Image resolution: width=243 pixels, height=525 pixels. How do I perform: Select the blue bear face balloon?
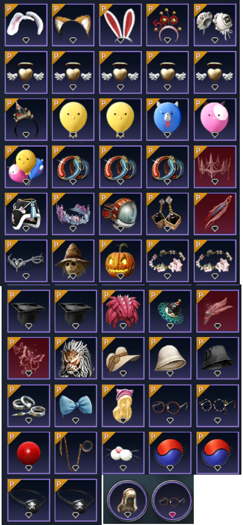pyautogui.click(x=167, y=119)
